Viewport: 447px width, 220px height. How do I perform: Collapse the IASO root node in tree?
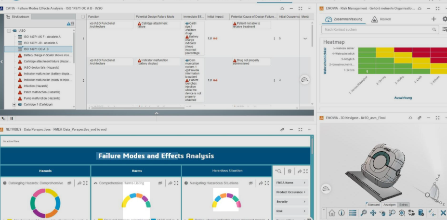[x=9, y=31]
